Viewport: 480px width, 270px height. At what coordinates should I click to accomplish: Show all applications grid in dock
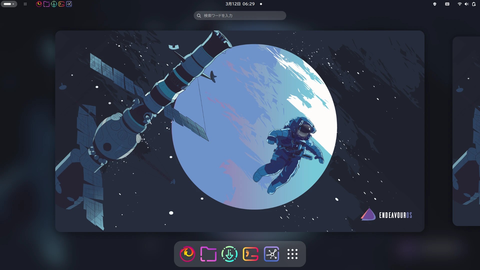pos(292,254)
